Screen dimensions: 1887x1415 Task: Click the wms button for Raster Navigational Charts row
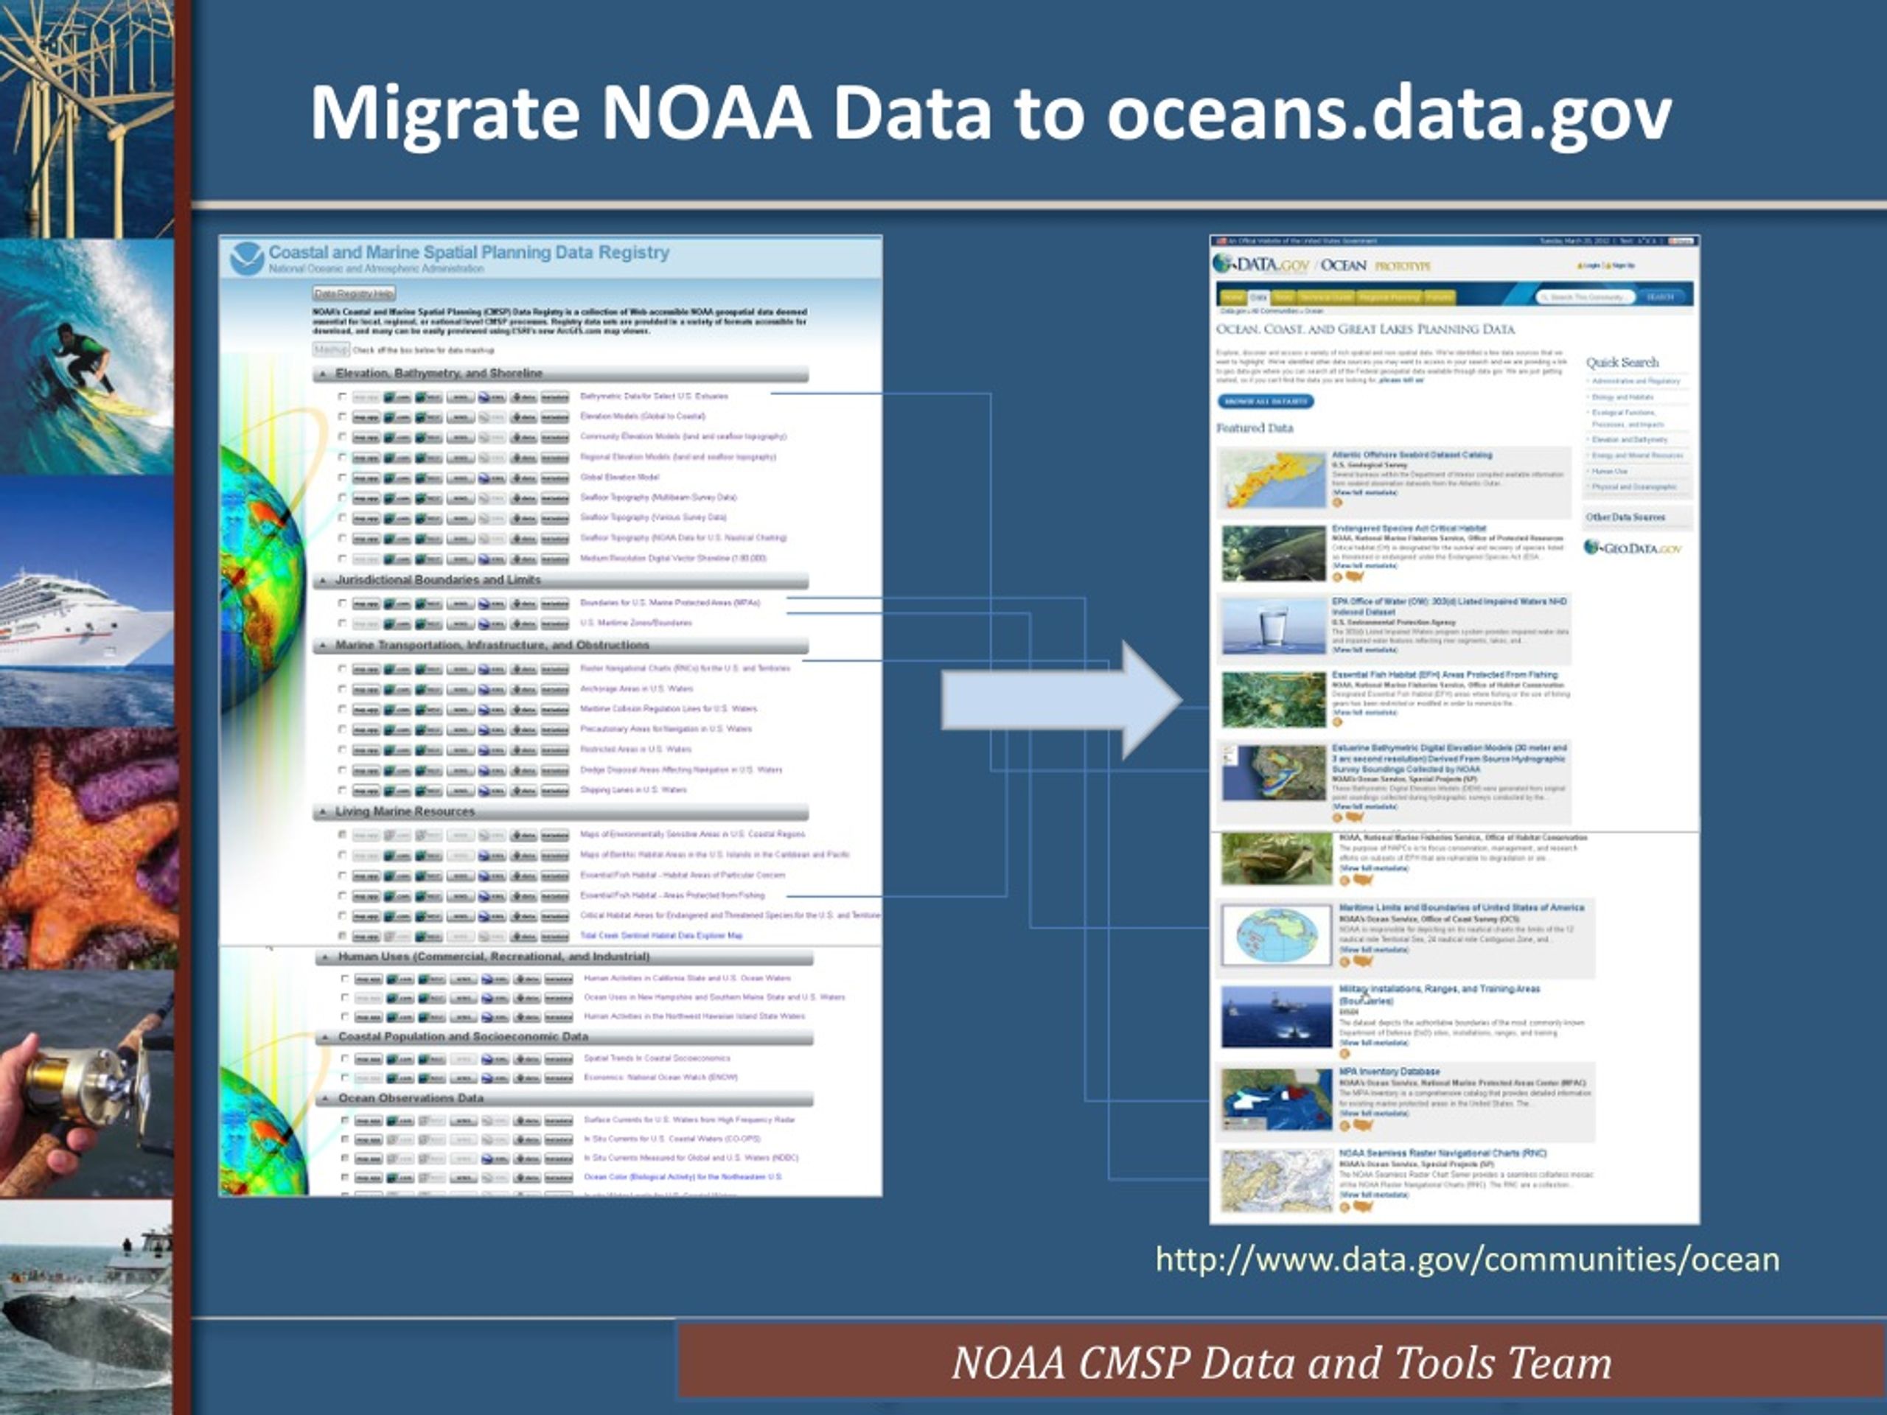(461, 668)
